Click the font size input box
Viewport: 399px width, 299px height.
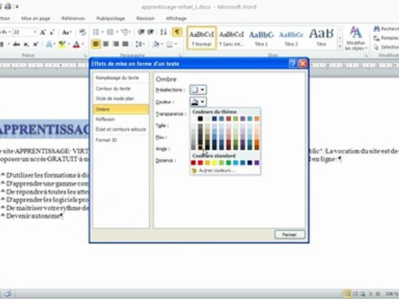coord(23,32)
